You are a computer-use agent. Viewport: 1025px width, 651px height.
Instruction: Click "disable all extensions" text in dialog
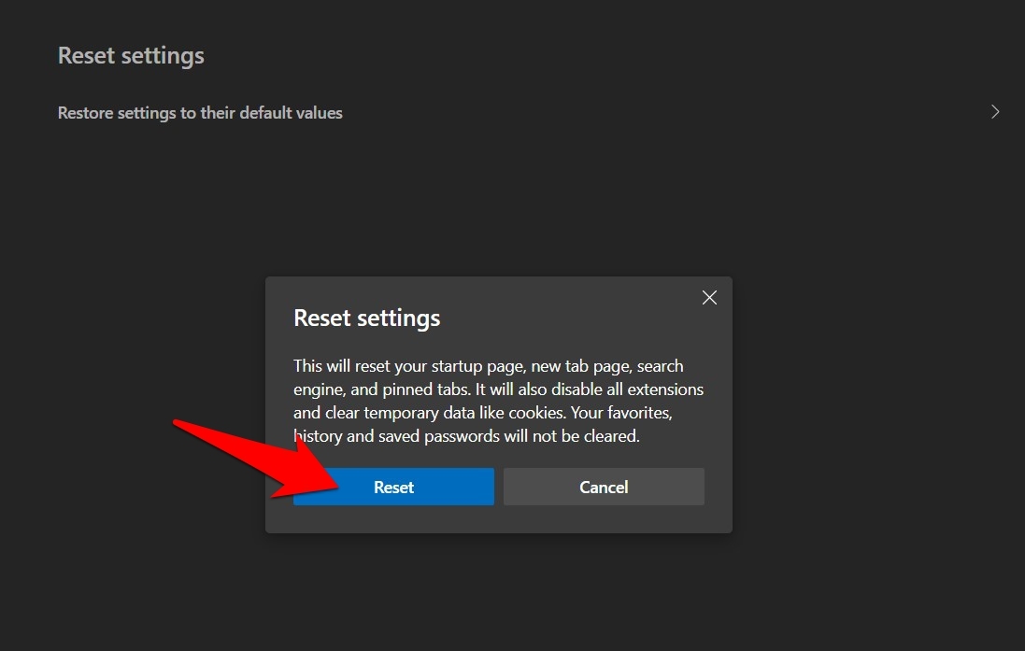(625, 389)
